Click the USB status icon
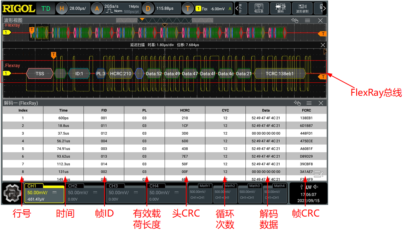 [301, 187]
